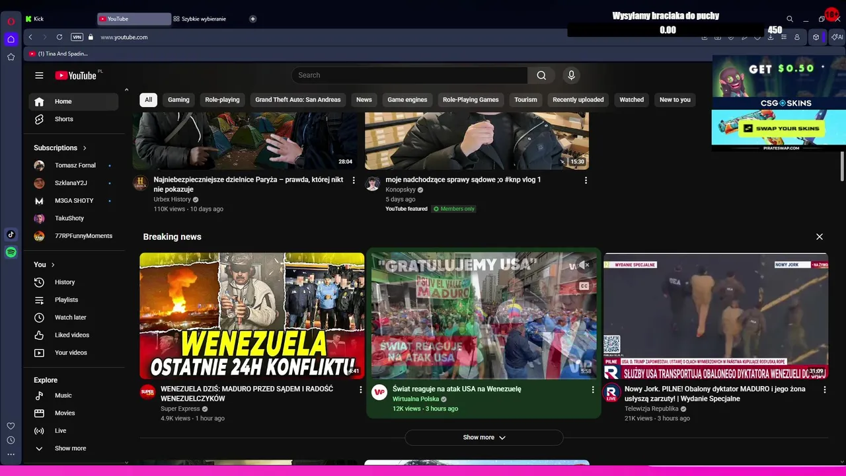The height and width of the screenshot is (476, 846).
Task: Open Liked videos in the sidebar
Action: (x=73, y=335)
